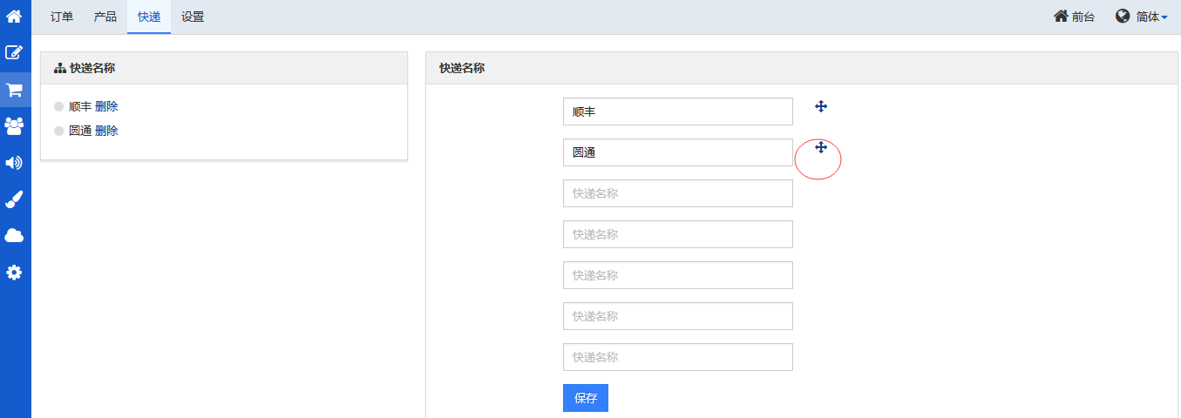This screenshot has width=1181, height=418.
Task: Go to 前台 front page link
Action: (1075, 17)
